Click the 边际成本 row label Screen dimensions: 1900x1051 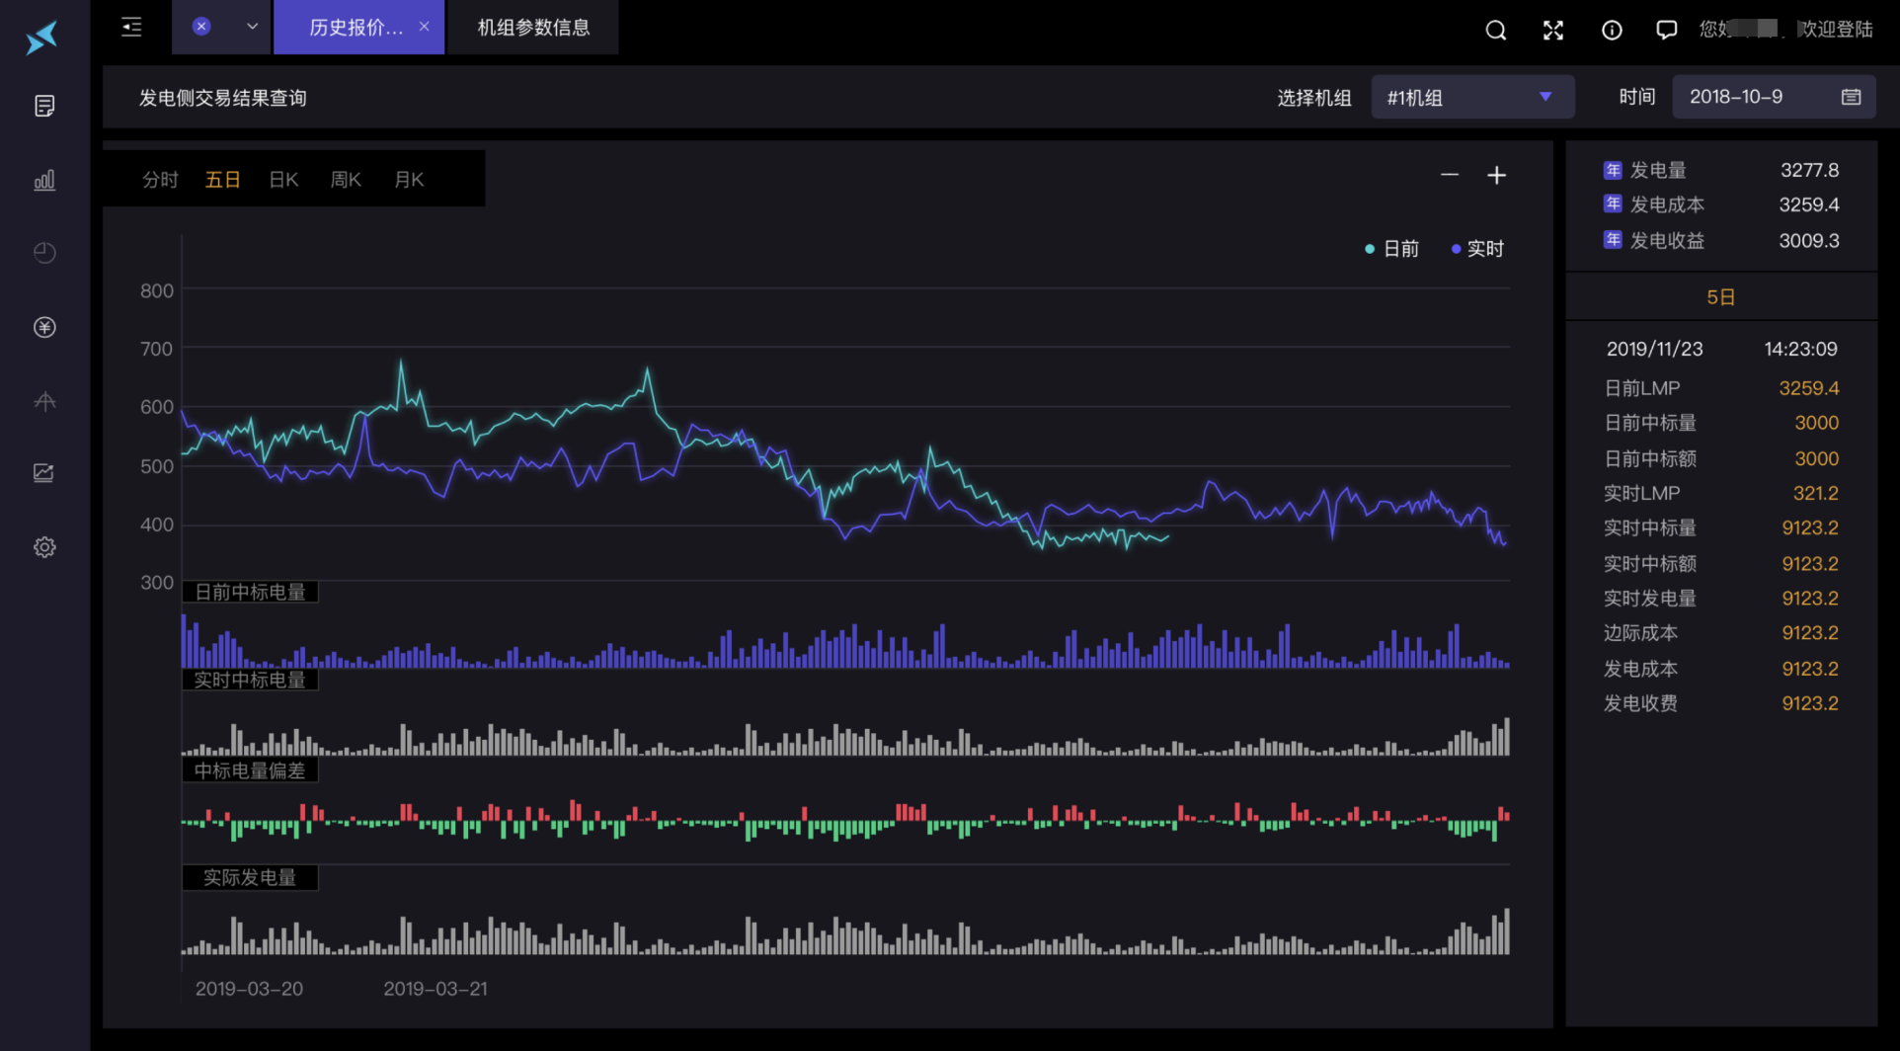tap(1640, 632)
